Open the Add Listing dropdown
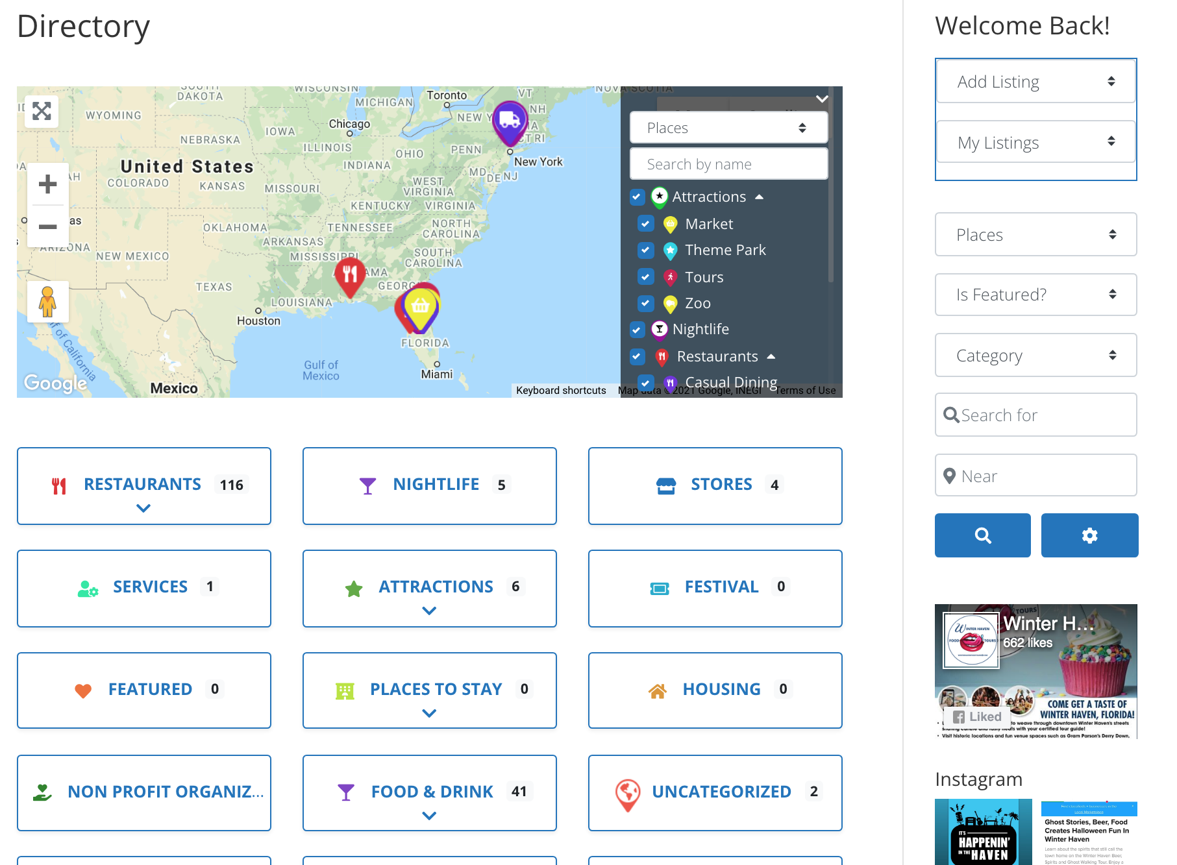This screenshot has height=865, width=1177. 1035,82
